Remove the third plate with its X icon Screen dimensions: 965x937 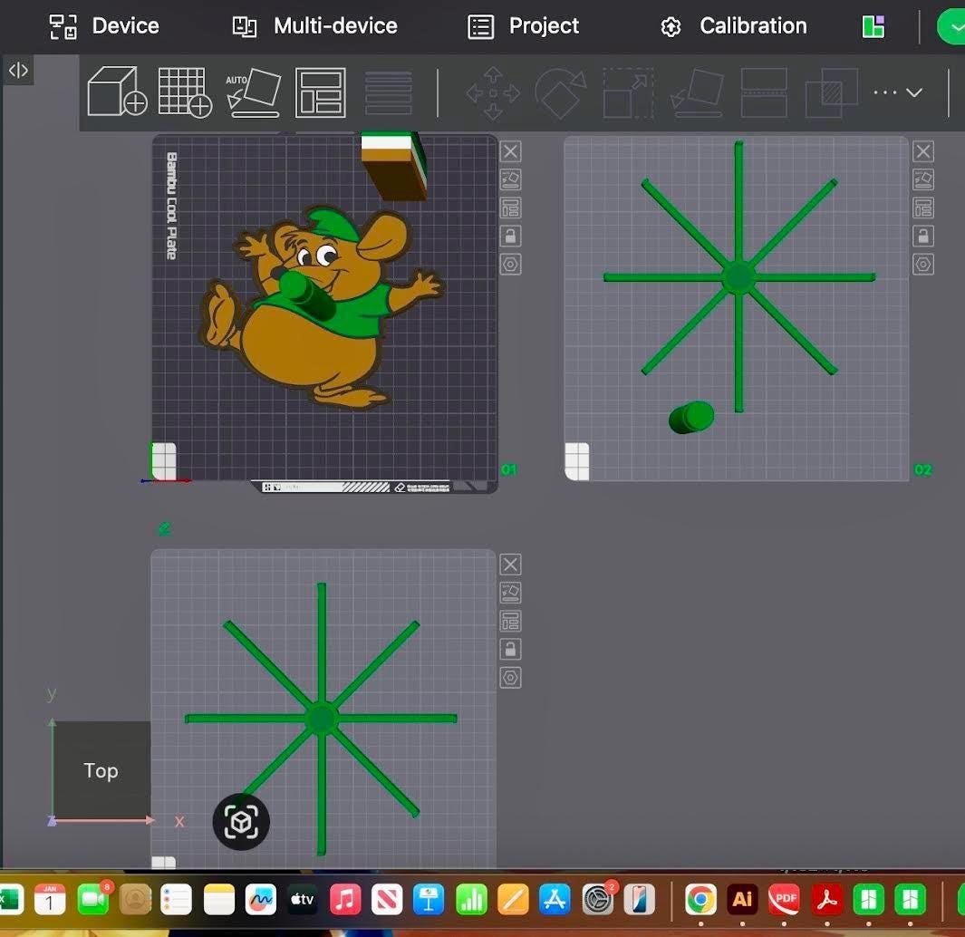tap(510, 565)
